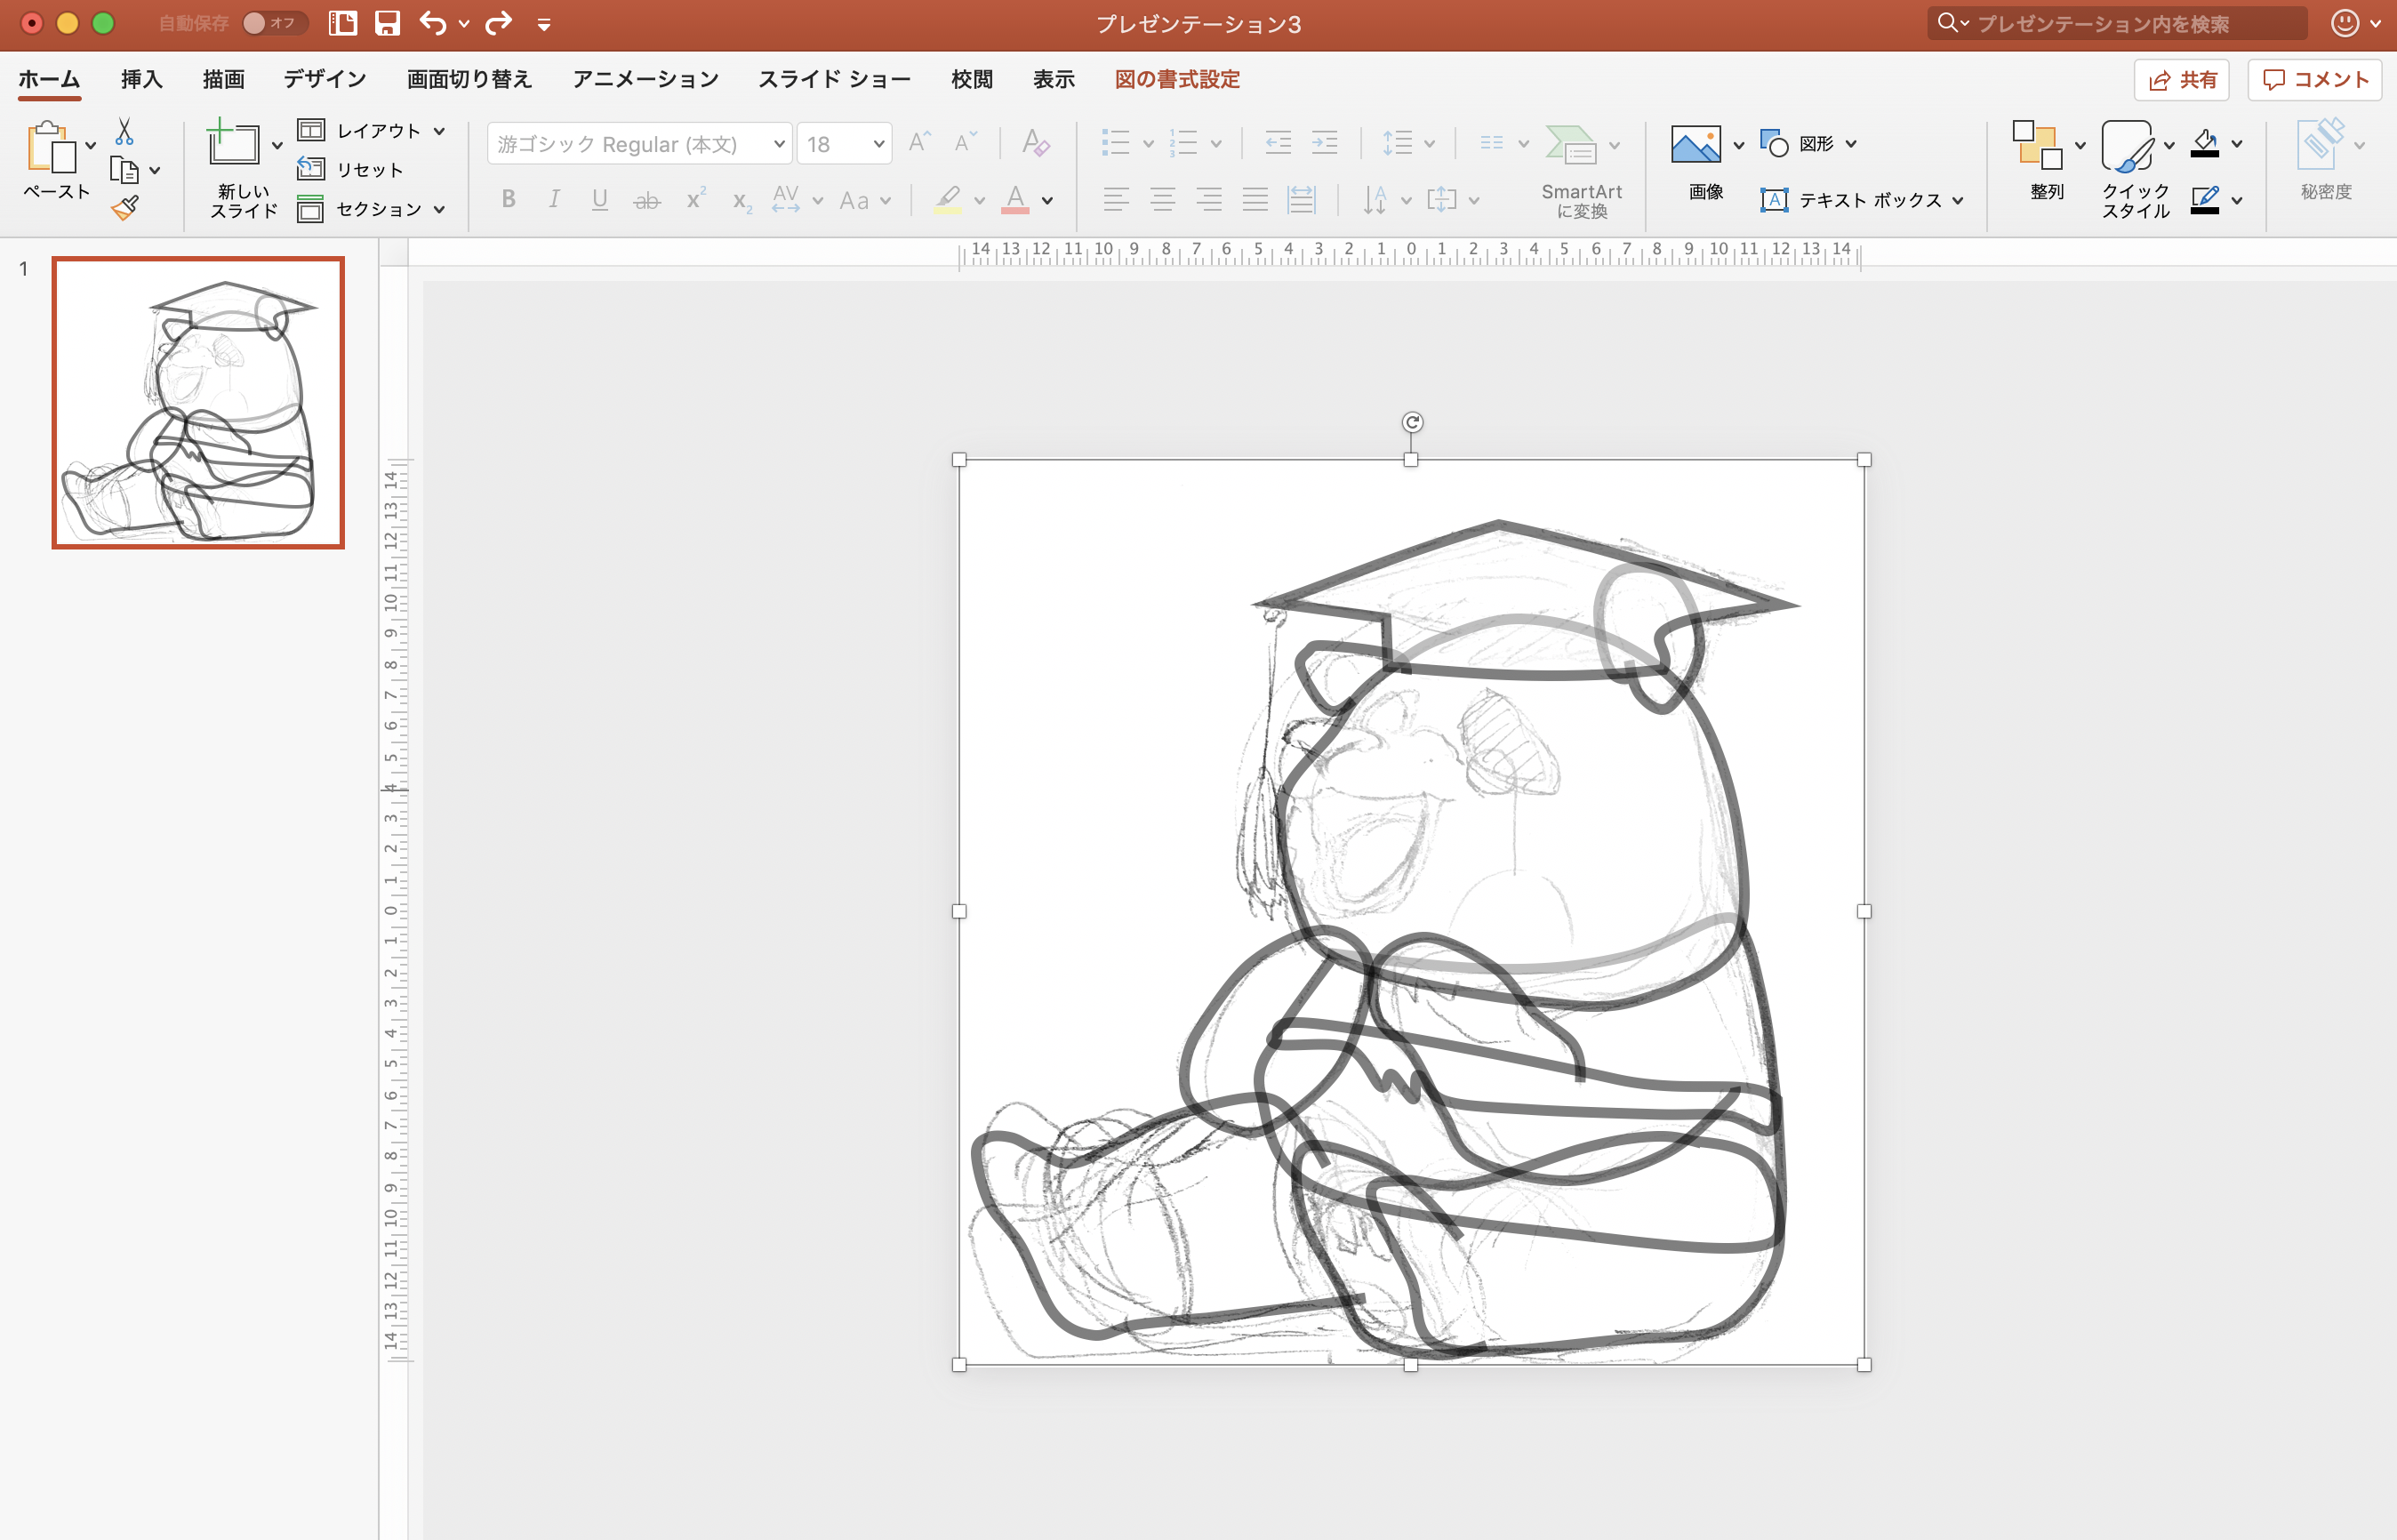Open the 挿入 tab
2397x1540 pixels.
coord(141,79)
